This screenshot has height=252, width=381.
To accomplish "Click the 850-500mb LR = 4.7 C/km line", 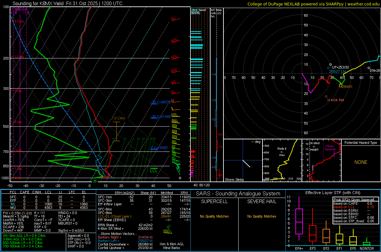I will click(x=23, y=243).
